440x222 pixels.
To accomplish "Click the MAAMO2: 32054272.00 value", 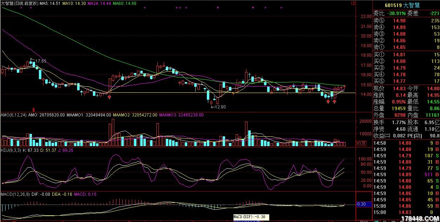I will (x=135, y=115).
